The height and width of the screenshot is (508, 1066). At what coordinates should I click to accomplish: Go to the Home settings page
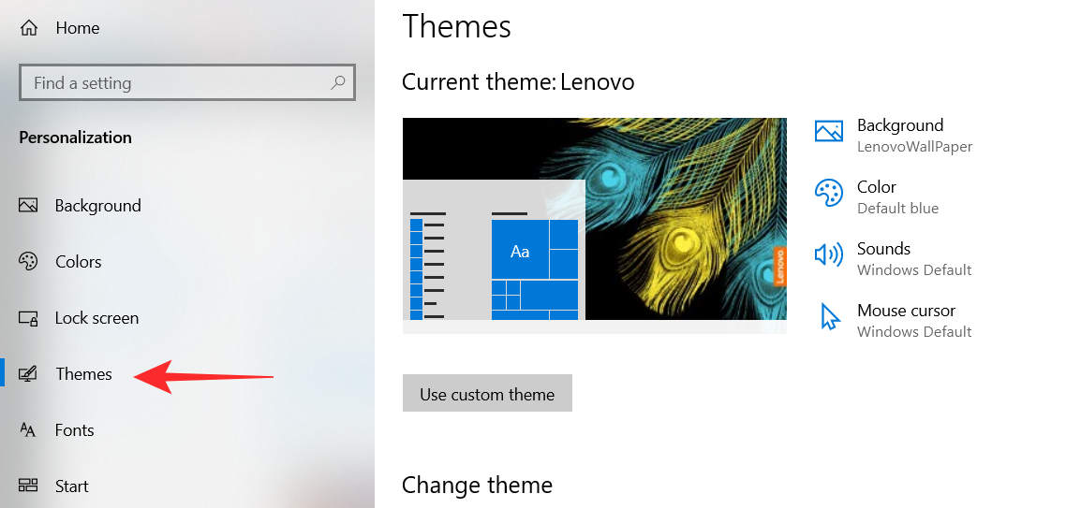point(77,28)
